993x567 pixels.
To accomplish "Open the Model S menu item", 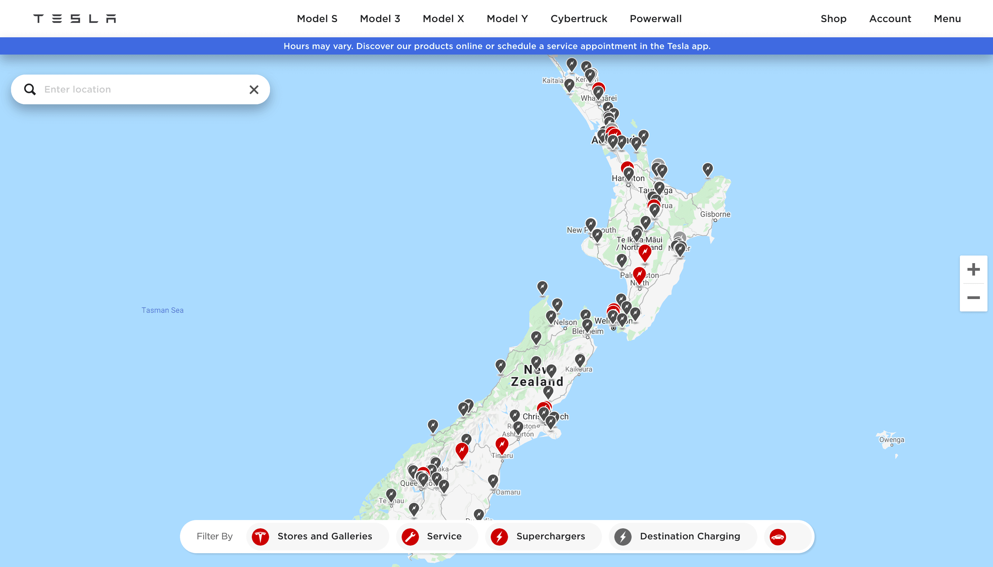I will [x=317, y=19].
